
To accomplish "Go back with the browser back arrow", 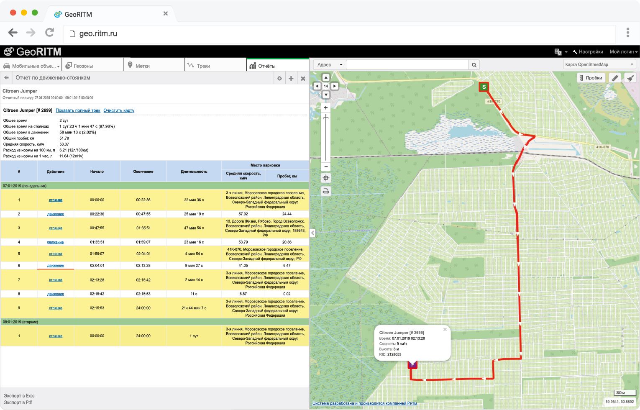I will click(13, 33).
